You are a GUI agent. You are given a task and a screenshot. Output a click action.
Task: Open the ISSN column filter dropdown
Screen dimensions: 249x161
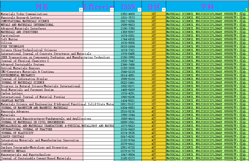[139, 10]
